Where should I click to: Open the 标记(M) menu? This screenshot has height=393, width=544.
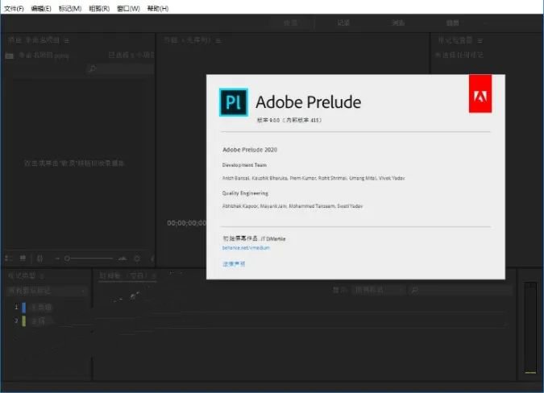(x=70, y=9)
